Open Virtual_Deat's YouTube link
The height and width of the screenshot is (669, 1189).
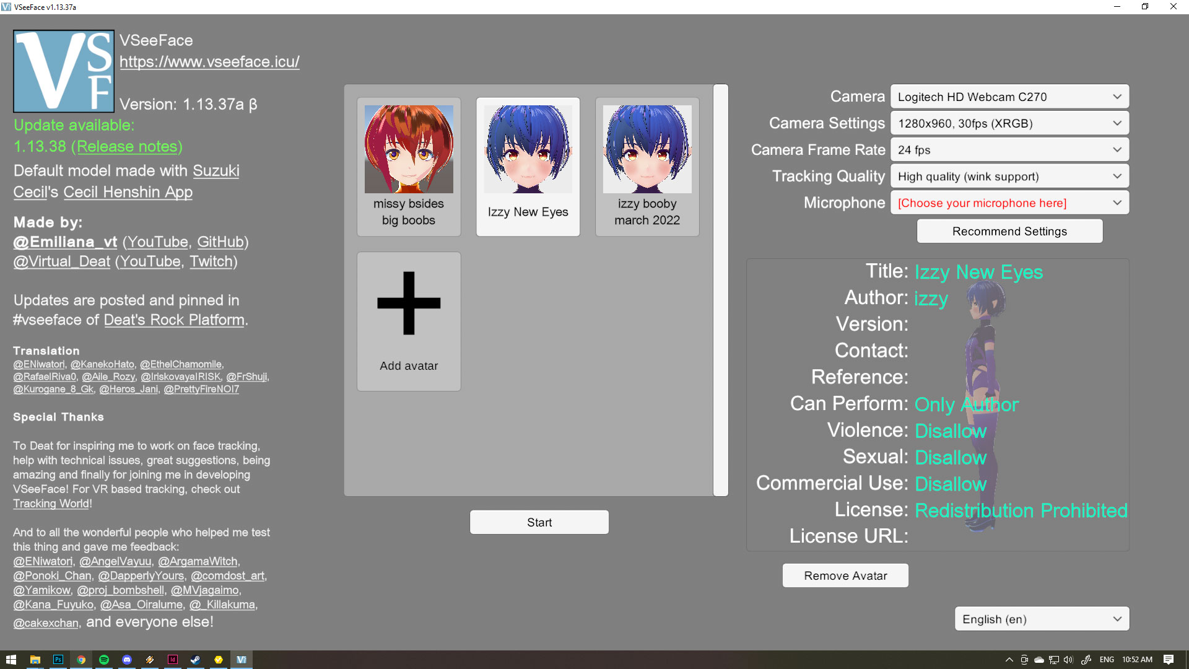[x=150, y=262]
